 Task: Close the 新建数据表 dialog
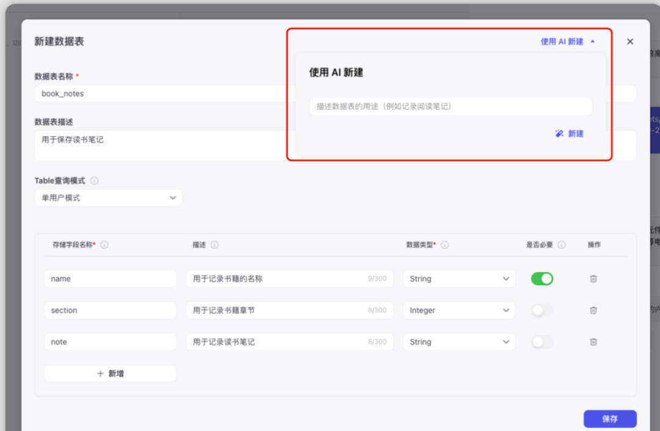(629, 41)
